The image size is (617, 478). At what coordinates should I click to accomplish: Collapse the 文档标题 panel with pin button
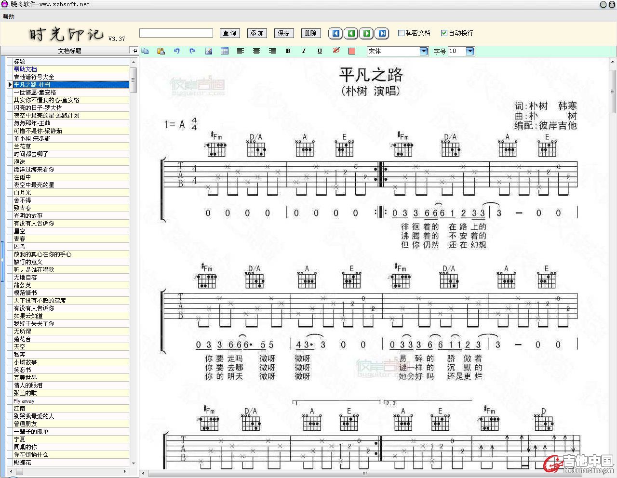click(134, 51)
